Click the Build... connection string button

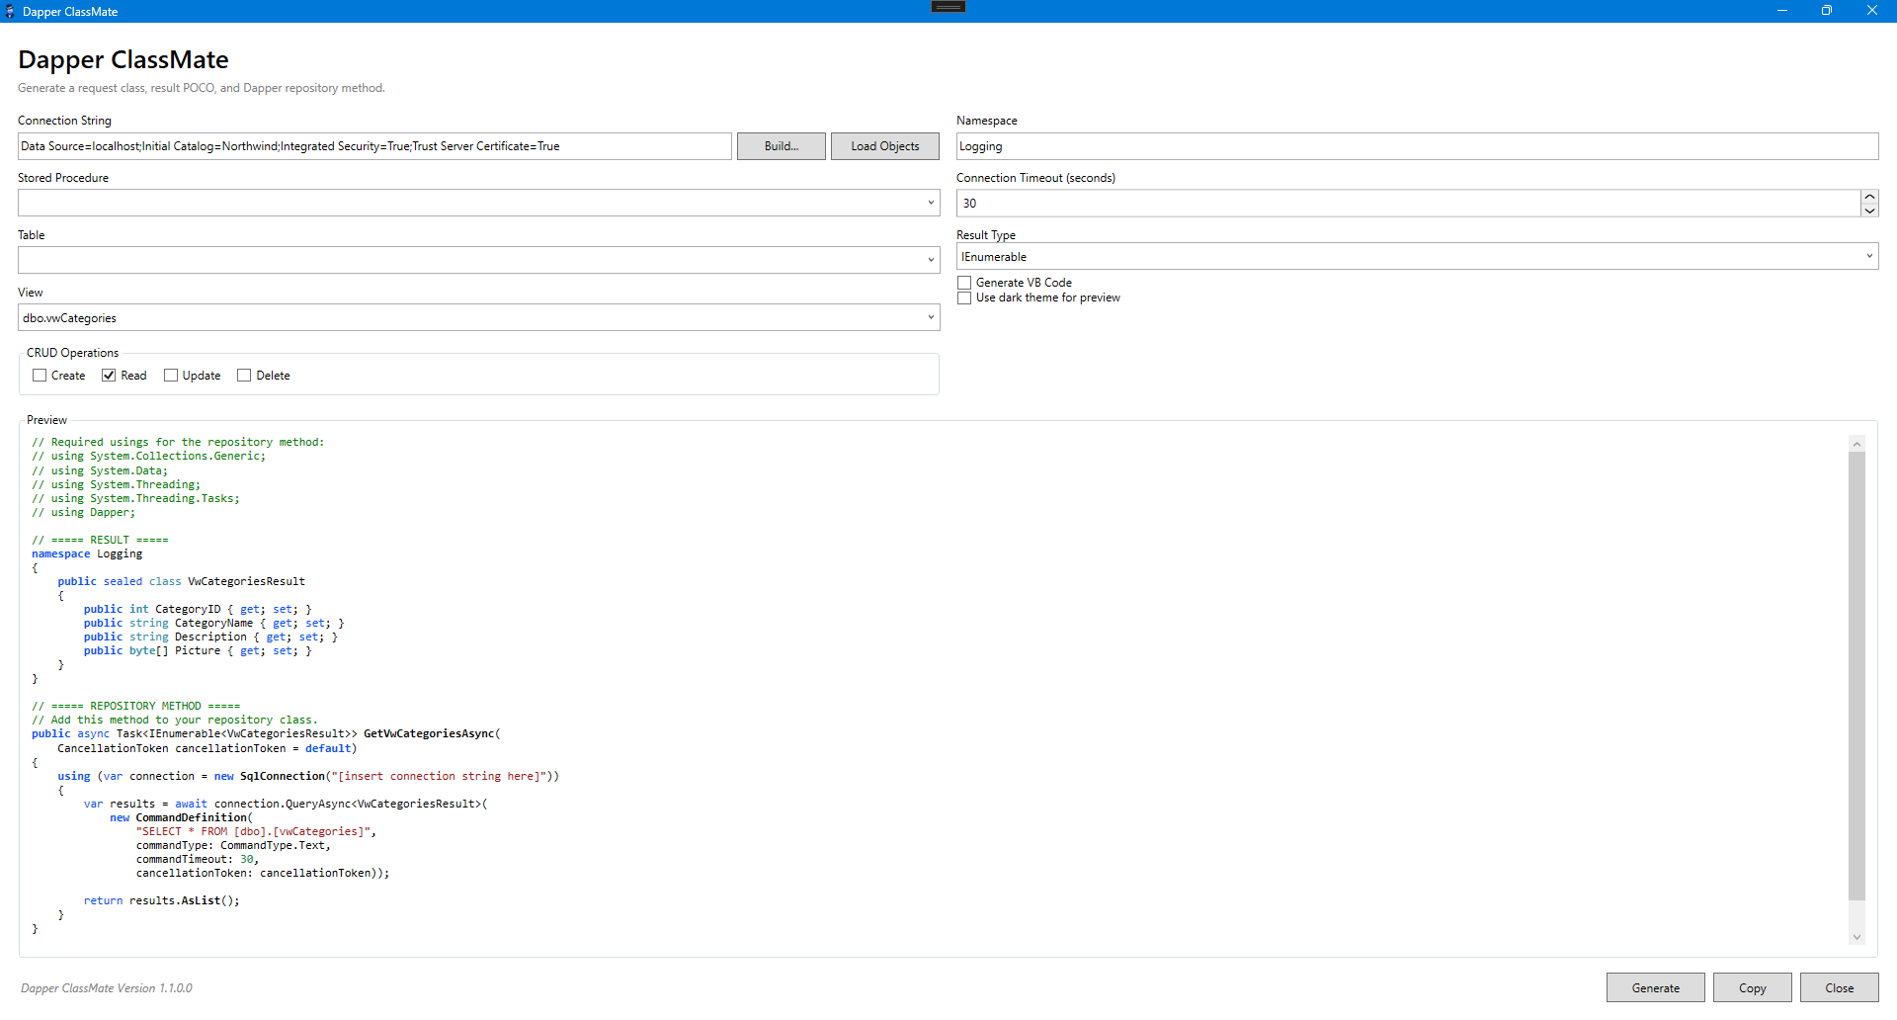coord(782,146)
